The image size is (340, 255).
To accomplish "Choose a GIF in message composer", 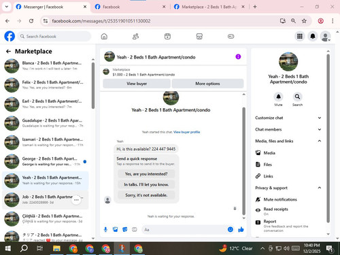I will point(135,230).
